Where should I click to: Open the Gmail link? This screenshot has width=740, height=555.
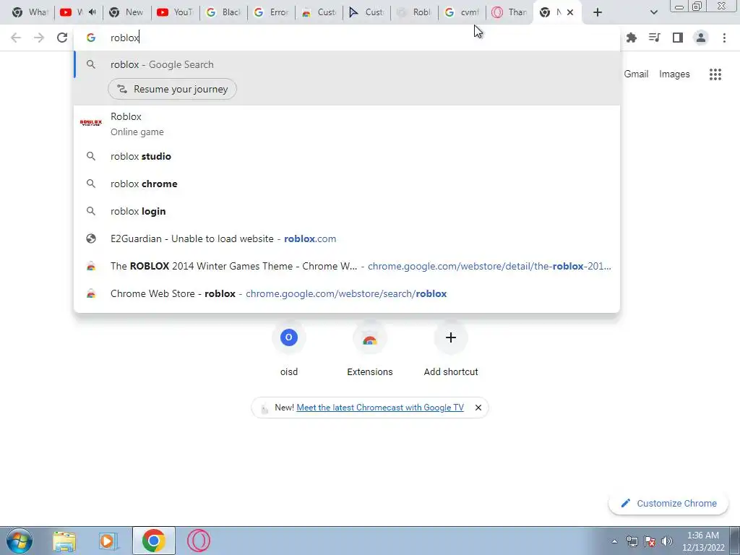coord(636,74)
